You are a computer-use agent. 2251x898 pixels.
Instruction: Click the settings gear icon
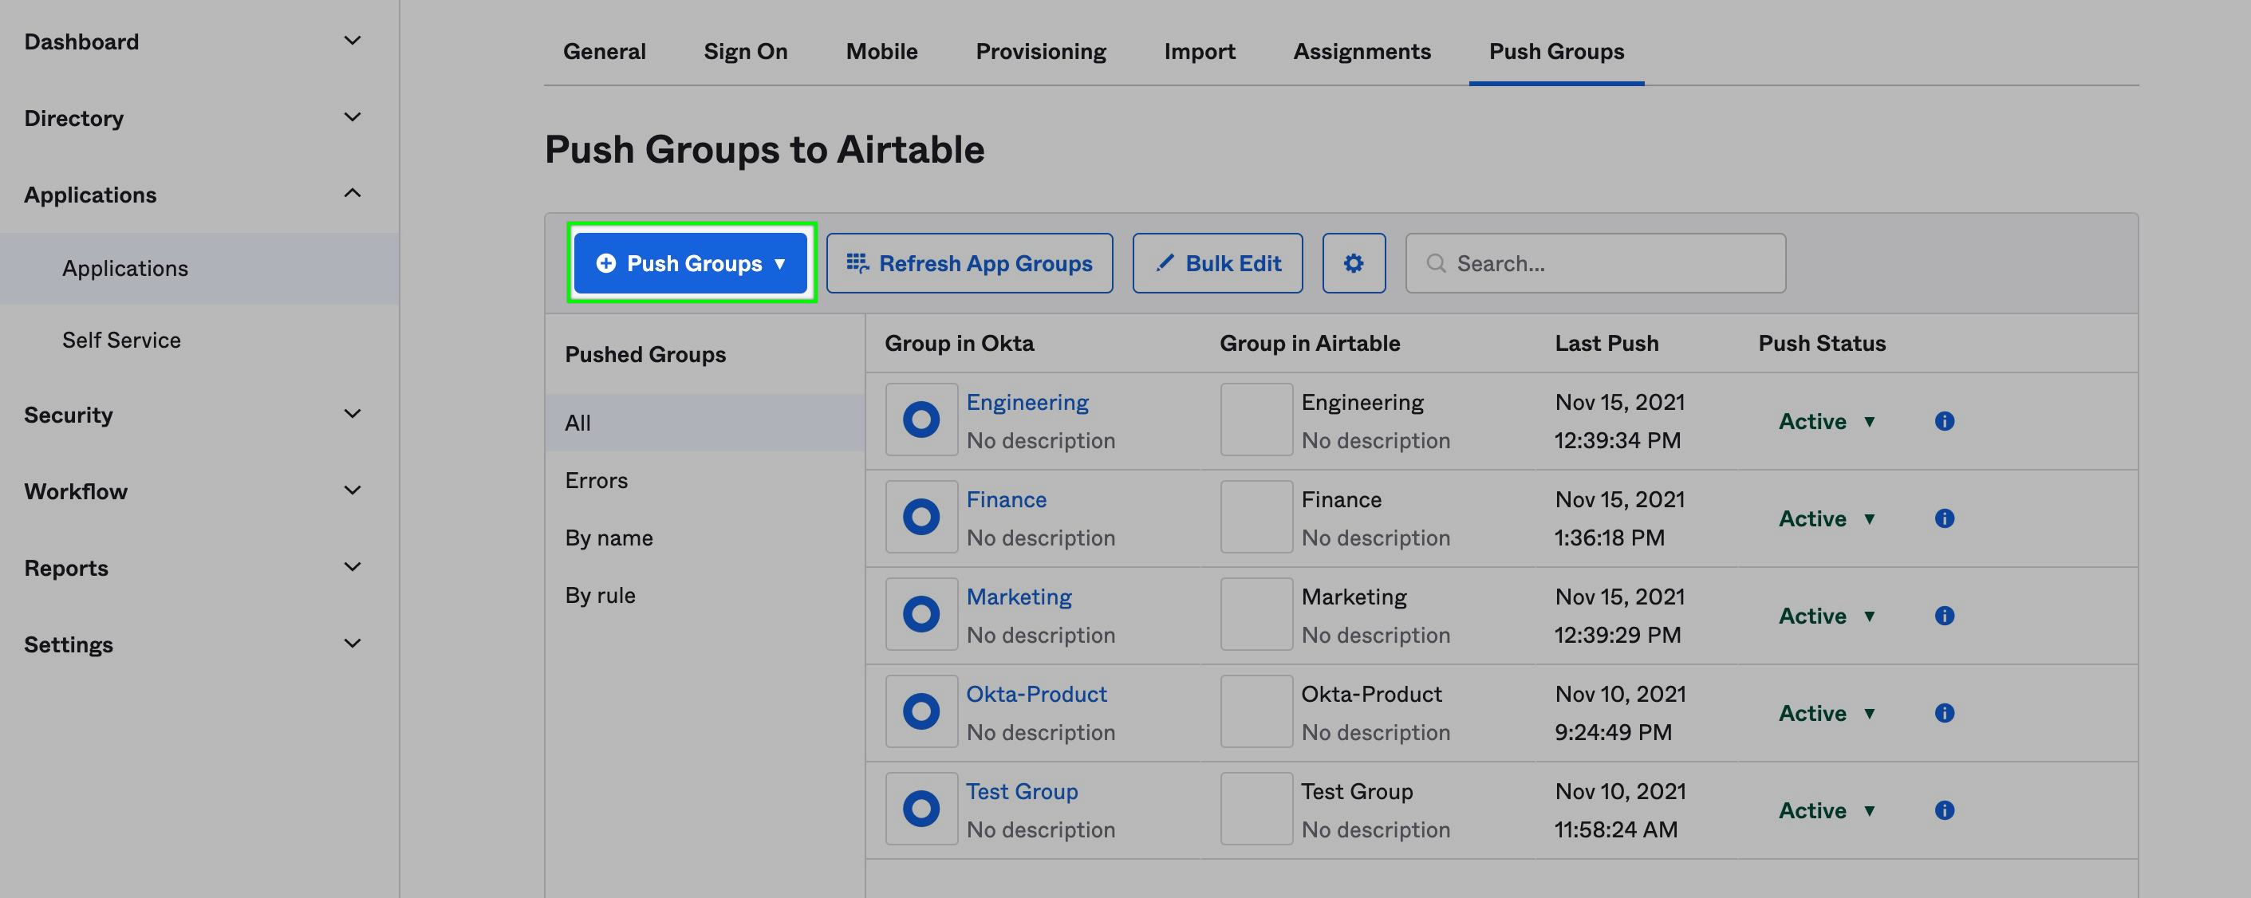tap(1352, 262)
